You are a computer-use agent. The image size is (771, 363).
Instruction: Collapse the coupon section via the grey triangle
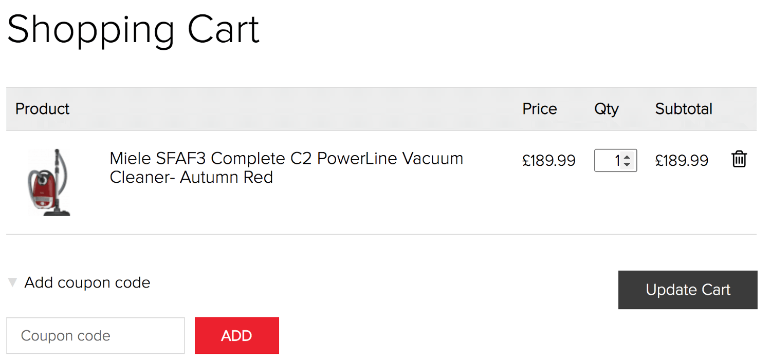pyautogui.click(x=12, y=282)
